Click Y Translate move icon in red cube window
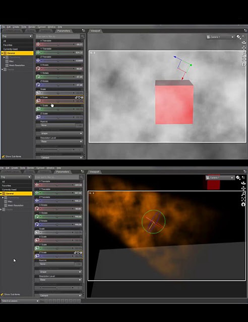The image size is (248, 322). point(38,52)
